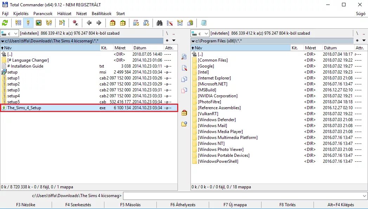The height and width of the screenshot is (209, 368).
Task: Open file search binoculars icon
Action: pyautogui.click(x=160, y=23)
